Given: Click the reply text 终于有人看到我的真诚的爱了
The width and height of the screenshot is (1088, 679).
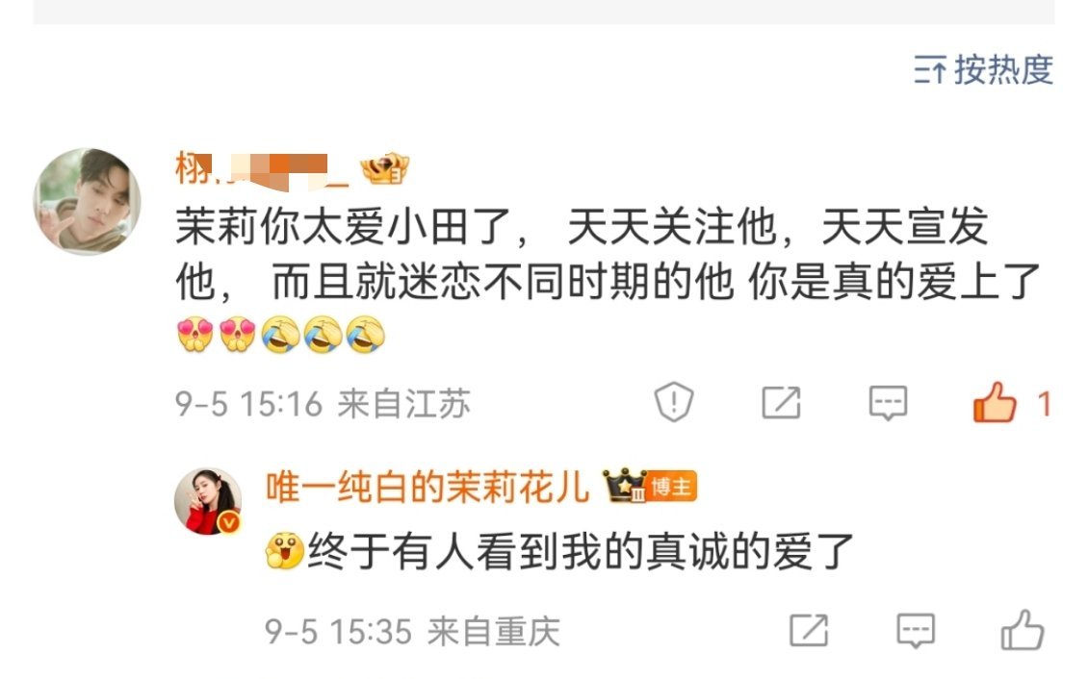Looking at the screenshot, I should [x=580, y=551].
